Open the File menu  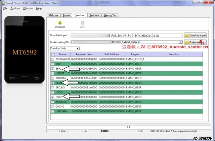[x=5, y=8]
